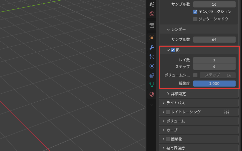The image size is (242, 151).
Task: Collapse the レンダー subpanel
Action: point(168,30)
